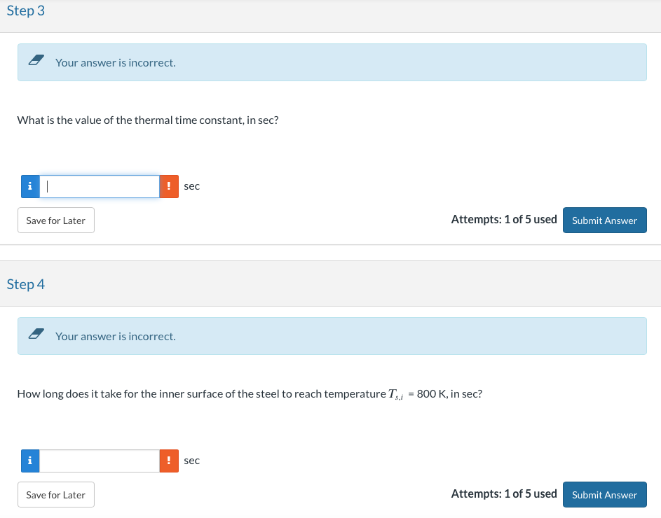
Task: Focus the Step 4 time answer field
Action: [100, 461]
